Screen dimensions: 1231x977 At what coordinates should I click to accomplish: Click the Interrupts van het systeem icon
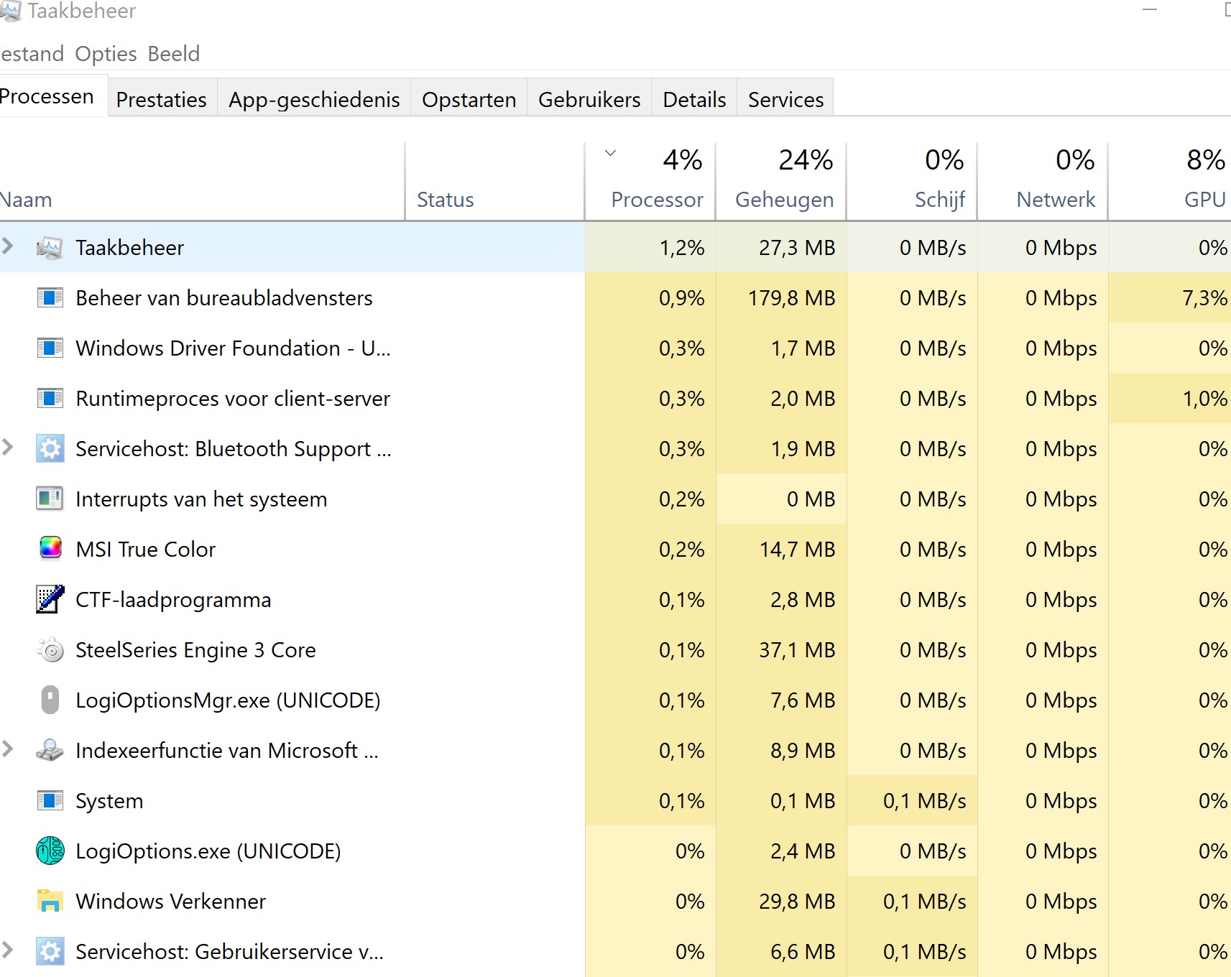[x=50, y=499]
